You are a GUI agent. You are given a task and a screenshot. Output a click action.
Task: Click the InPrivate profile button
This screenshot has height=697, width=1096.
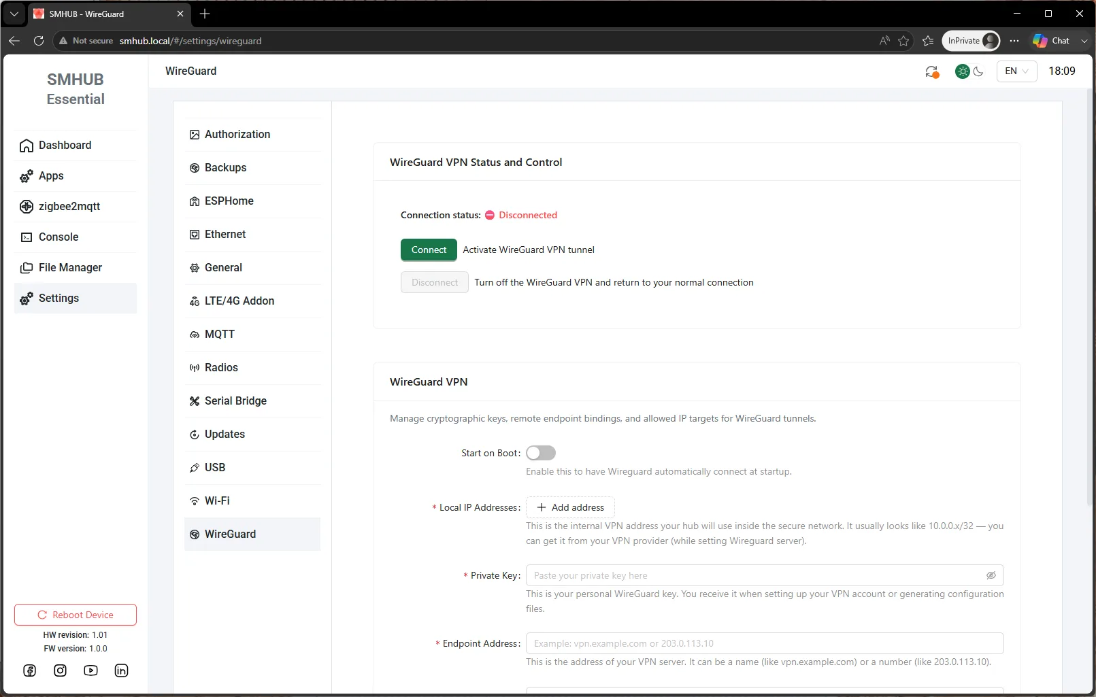point(971,41)
